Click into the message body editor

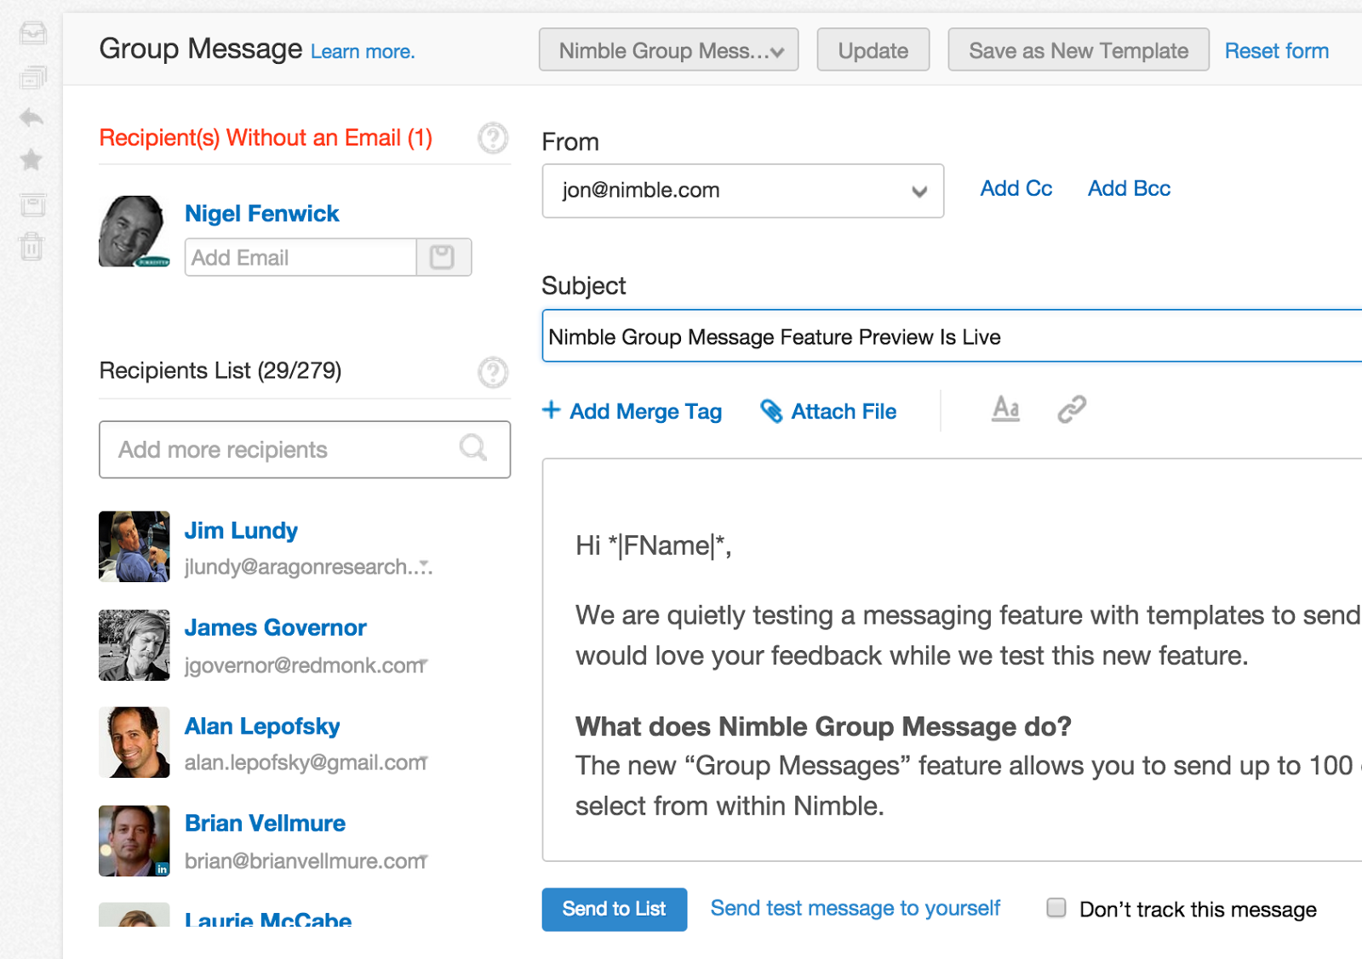952,660
